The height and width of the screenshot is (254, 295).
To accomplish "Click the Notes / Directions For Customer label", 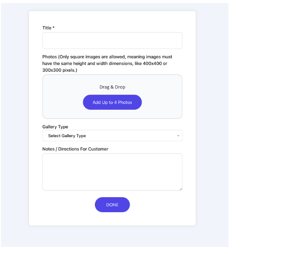I will (75, 149).
